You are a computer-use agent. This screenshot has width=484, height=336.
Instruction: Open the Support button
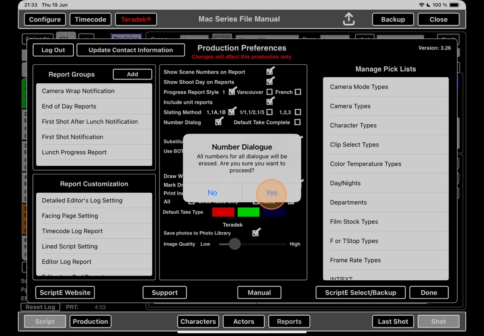point(165,292)
